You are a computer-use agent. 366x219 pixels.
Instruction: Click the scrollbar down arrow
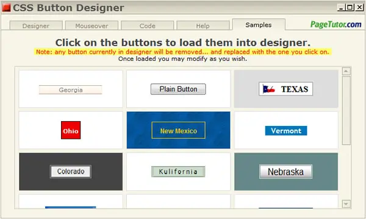[346, 204]
